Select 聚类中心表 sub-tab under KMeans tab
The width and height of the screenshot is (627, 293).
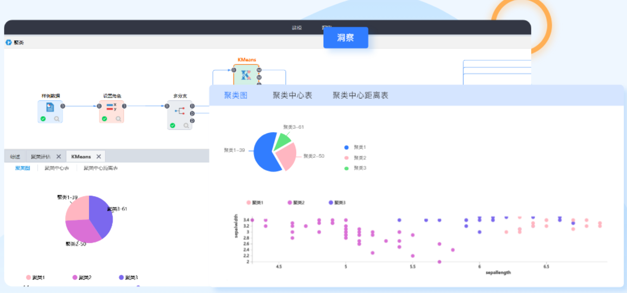[57, 168]
